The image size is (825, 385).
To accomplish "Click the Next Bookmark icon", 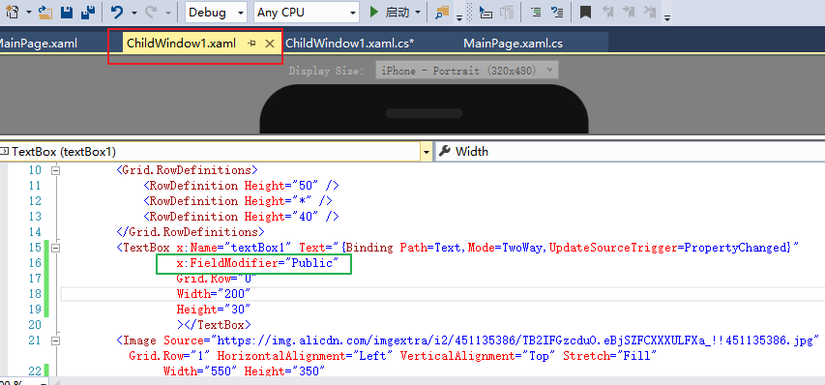I will point(629,13).
